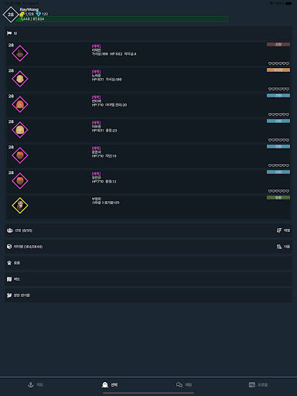Click the green experience progress bar
This screenshot has width=297, height=396.
121,19
